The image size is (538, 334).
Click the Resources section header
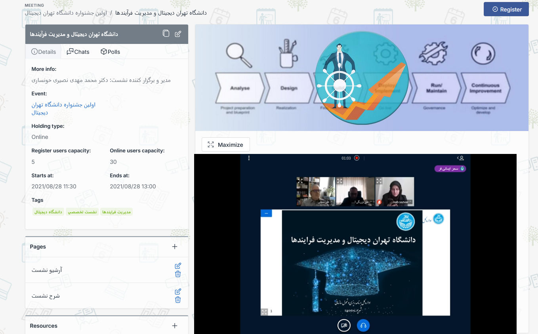[44, 326]
